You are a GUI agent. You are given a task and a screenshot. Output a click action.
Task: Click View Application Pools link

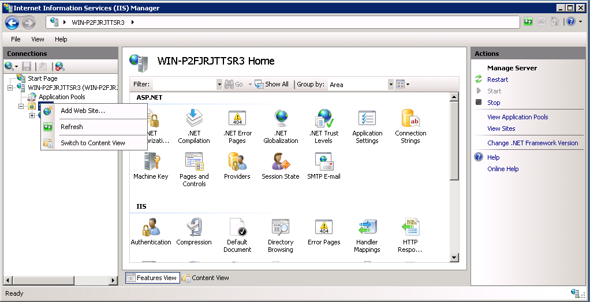(518, 117)
